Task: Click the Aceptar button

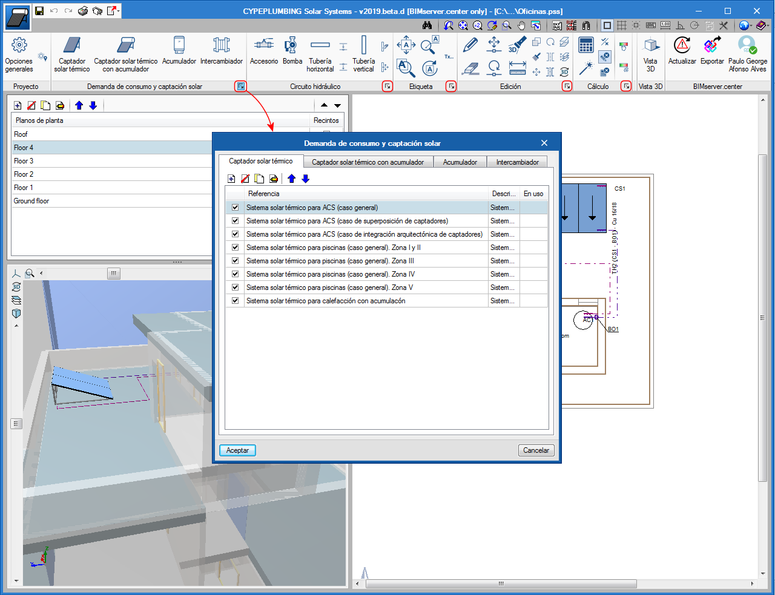Action: [237, 450]
